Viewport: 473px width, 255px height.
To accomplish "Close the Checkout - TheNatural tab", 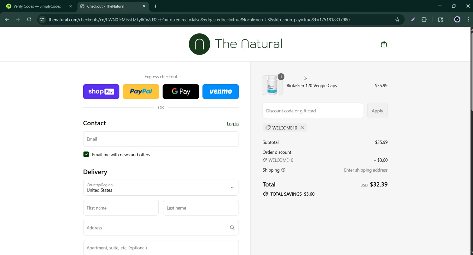I will tap(144, 6).
